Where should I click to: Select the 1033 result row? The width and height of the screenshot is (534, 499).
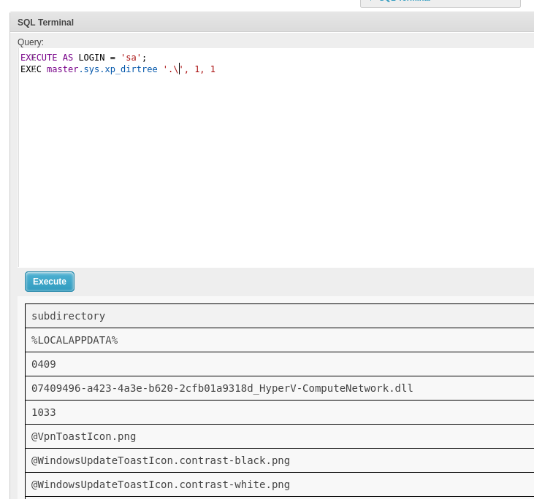click(44, 412)
